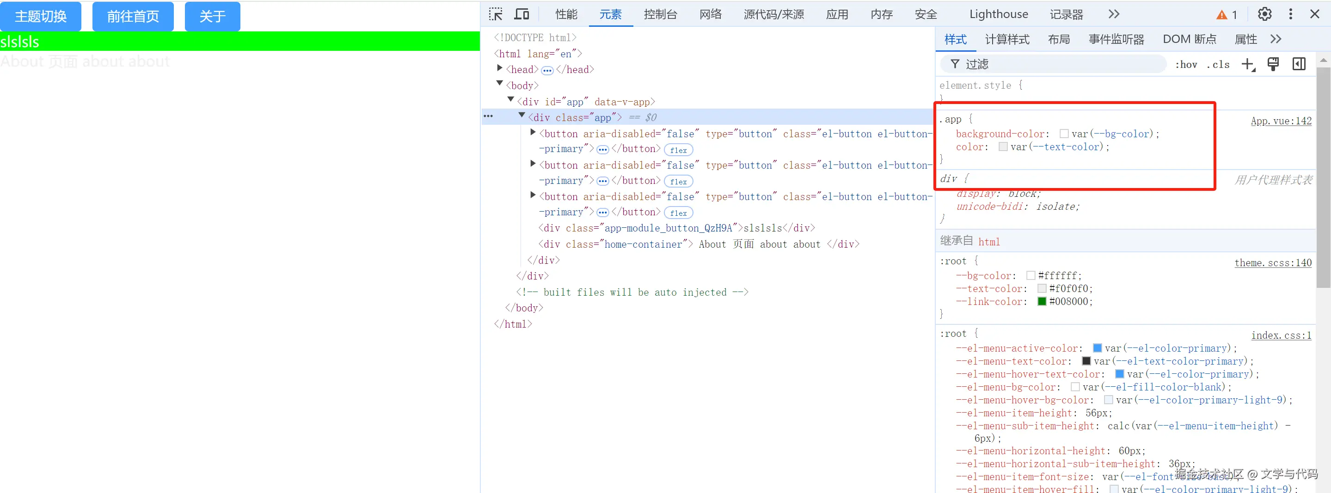The width and height of the screenshot is (1331, 493).
Task: Click the warning issues counter icon
Action: click(1226, 14)
